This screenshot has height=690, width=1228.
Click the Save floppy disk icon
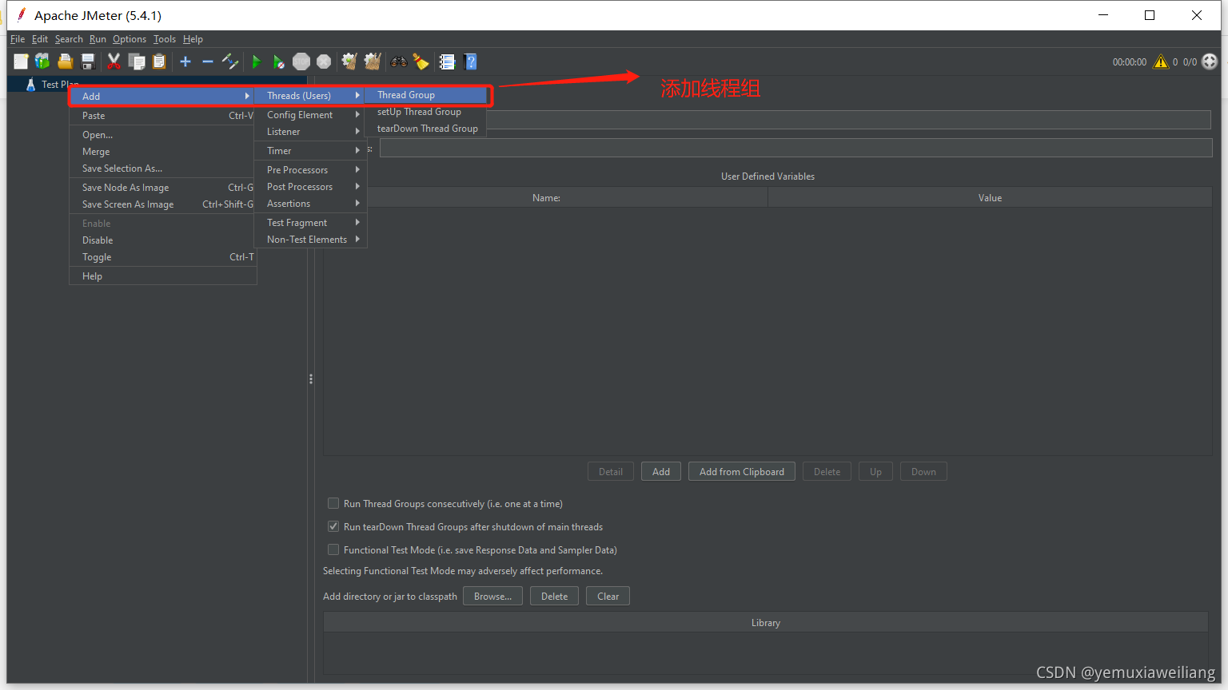click(x=88, y=61)
